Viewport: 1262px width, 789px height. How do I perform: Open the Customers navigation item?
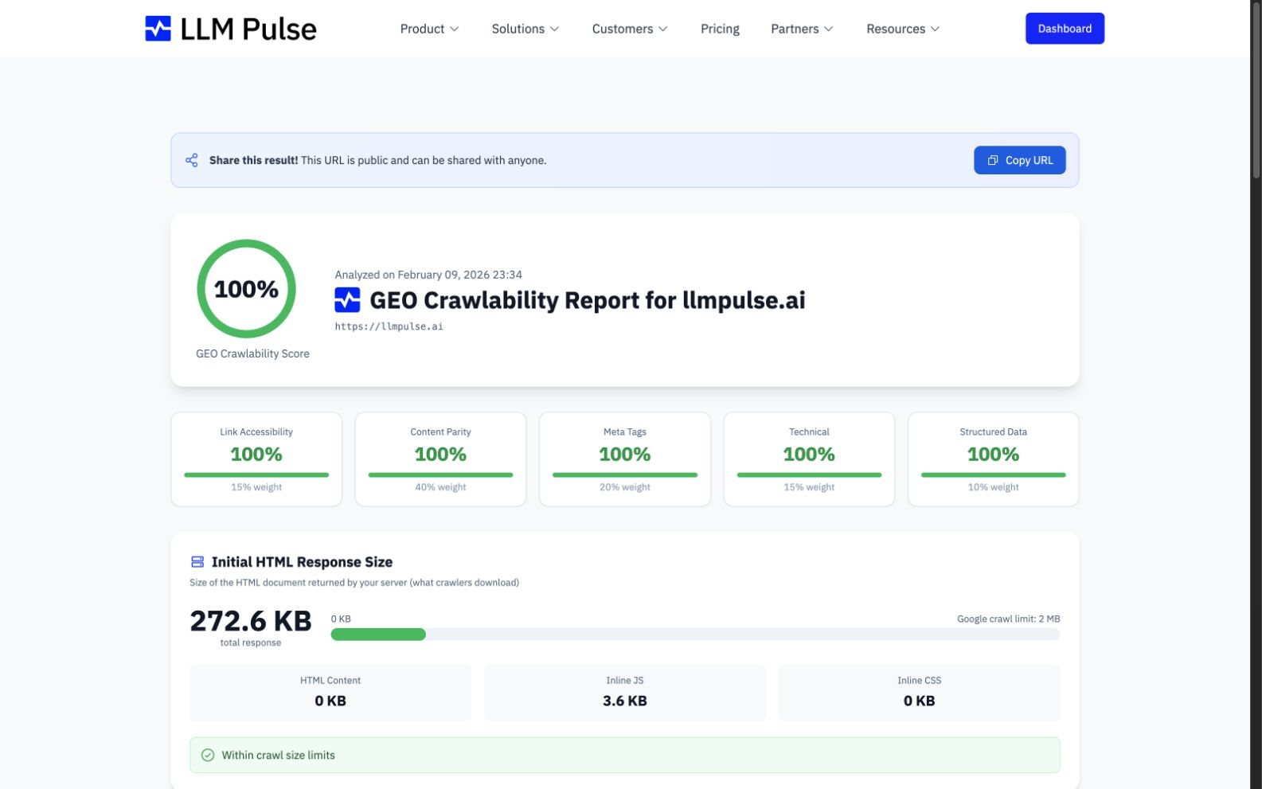(630, 29)
